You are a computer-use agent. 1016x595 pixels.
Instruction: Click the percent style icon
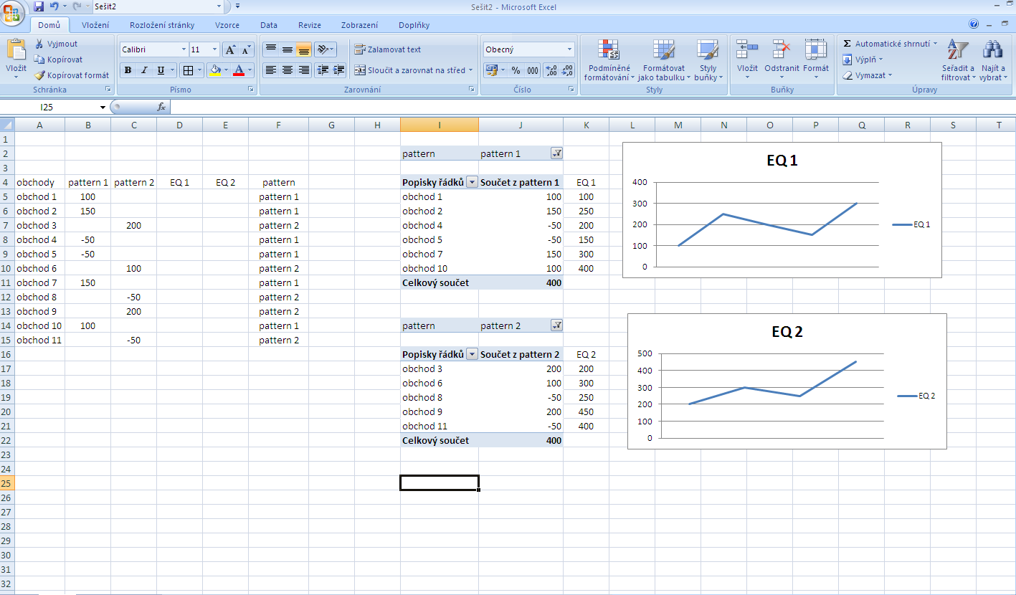tap(516, 70)
